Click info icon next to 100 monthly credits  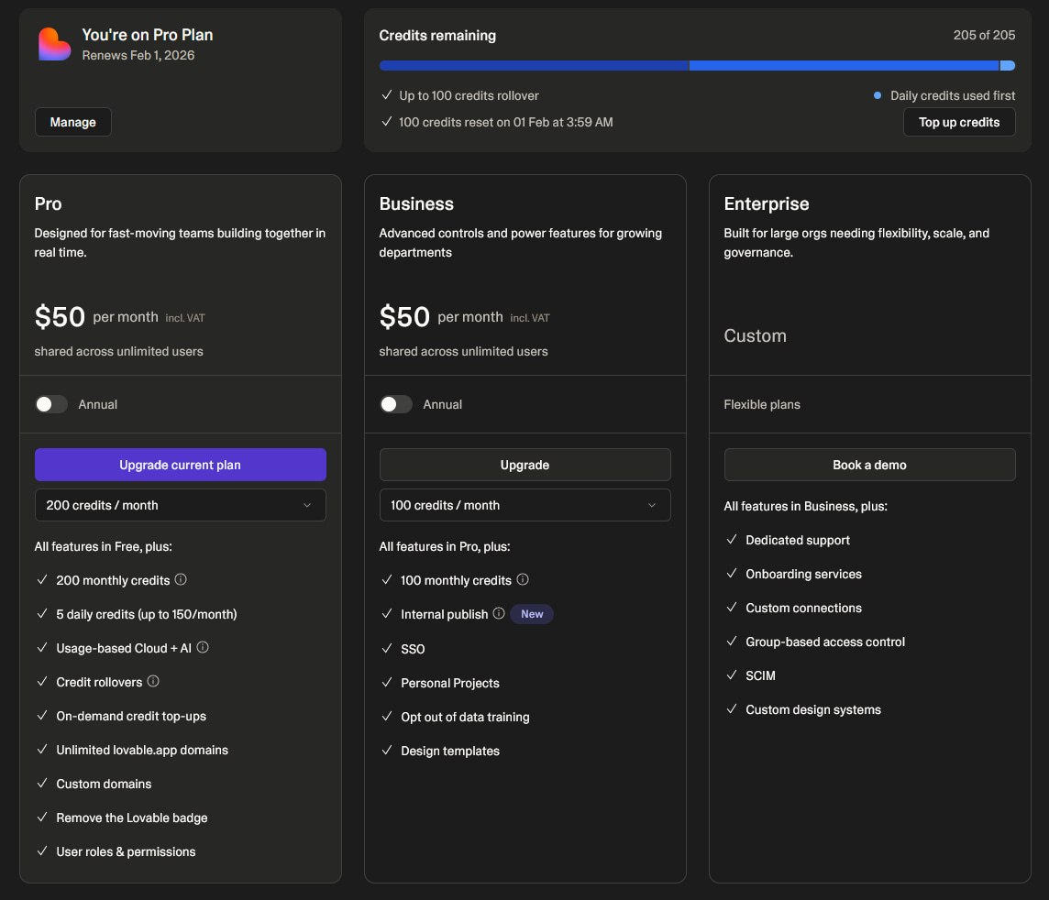tap(523, 580)
